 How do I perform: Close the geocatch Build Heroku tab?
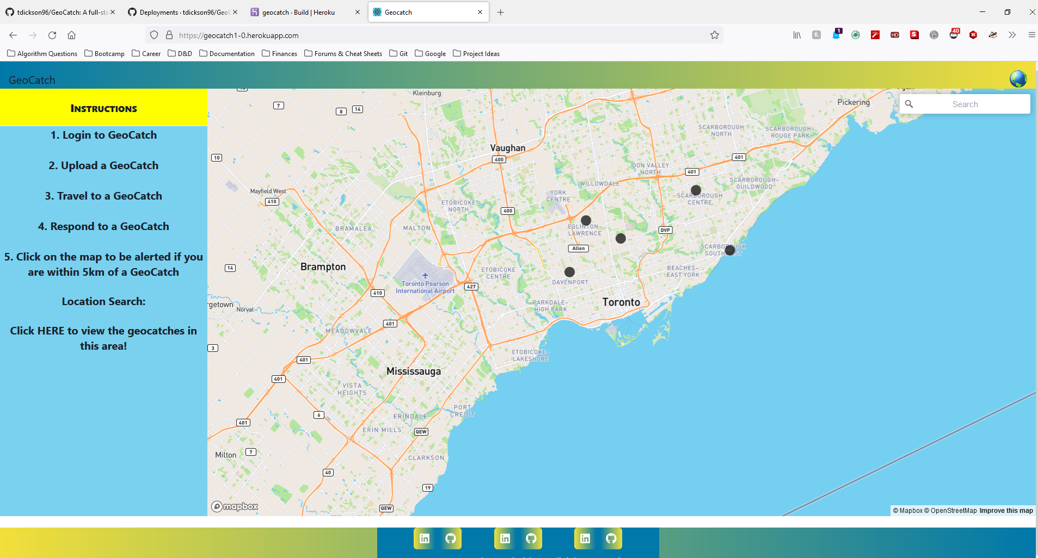tap(358, 12)
